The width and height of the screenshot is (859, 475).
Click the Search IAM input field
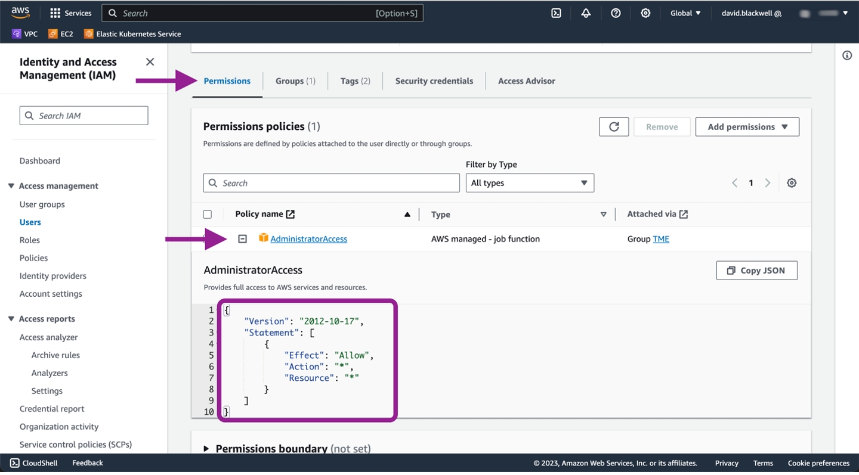click(x=84, y=116)
